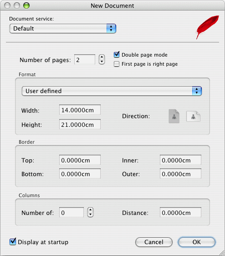Uncheck Display at startup
The width and height of the screenshot is (225, 256).
tap(13, 242)
